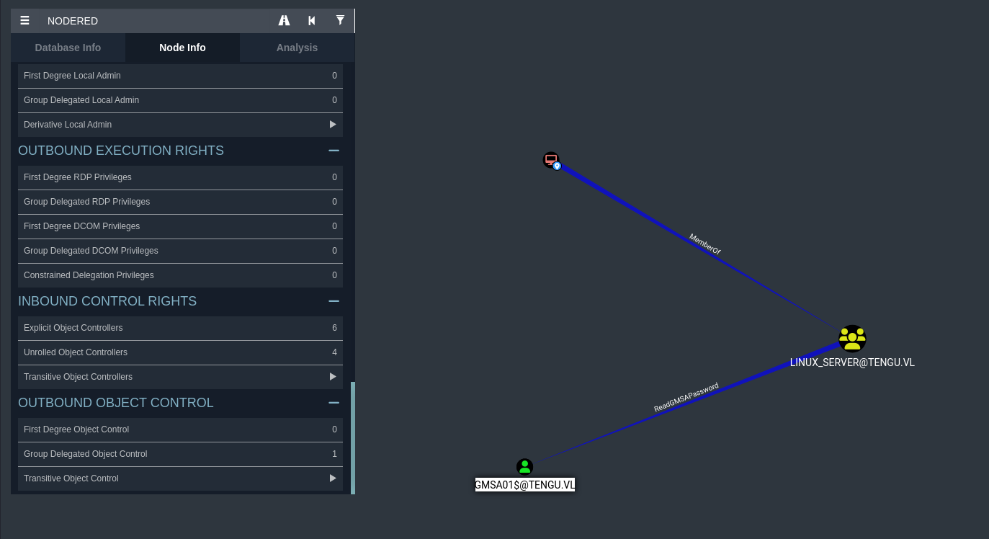The width and height of the screenshot is (989, 539).
Task: Open the hamburger menu beside search field
Action: [x=24, y=21]
